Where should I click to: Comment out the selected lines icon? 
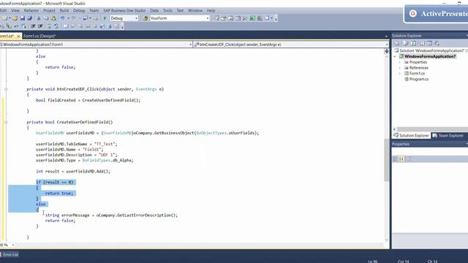point(49,26)
